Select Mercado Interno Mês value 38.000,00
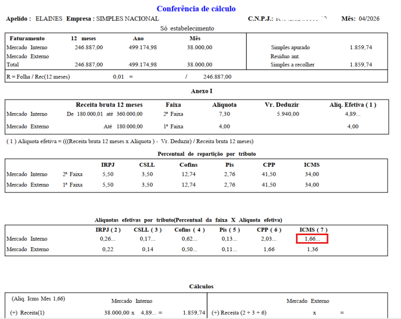The width and height of the screenshot is (401, 319). click(x=199, y=47)
